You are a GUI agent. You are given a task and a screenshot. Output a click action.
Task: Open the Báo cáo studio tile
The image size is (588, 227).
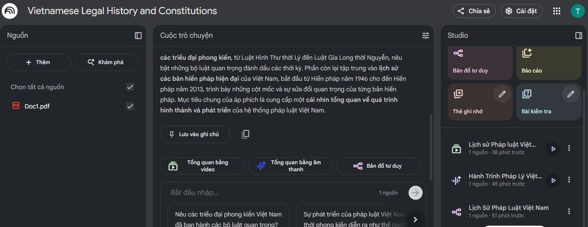(548, 62)
